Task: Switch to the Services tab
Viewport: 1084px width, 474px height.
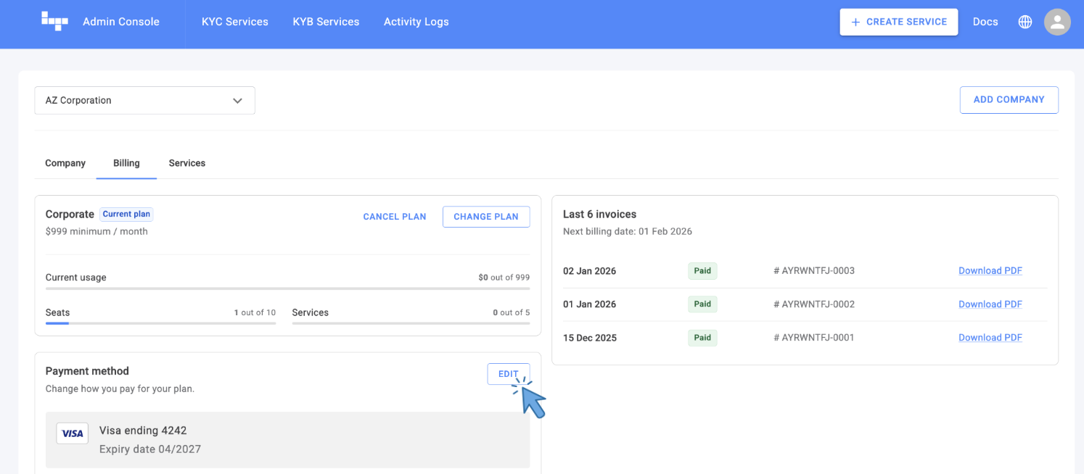Action: [187, 163]
